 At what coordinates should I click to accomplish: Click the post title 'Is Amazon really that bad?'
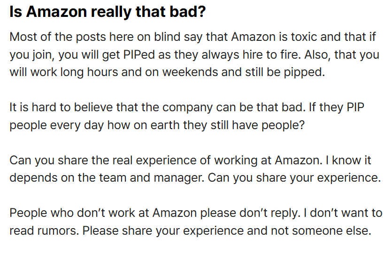[x=108, y=11]
